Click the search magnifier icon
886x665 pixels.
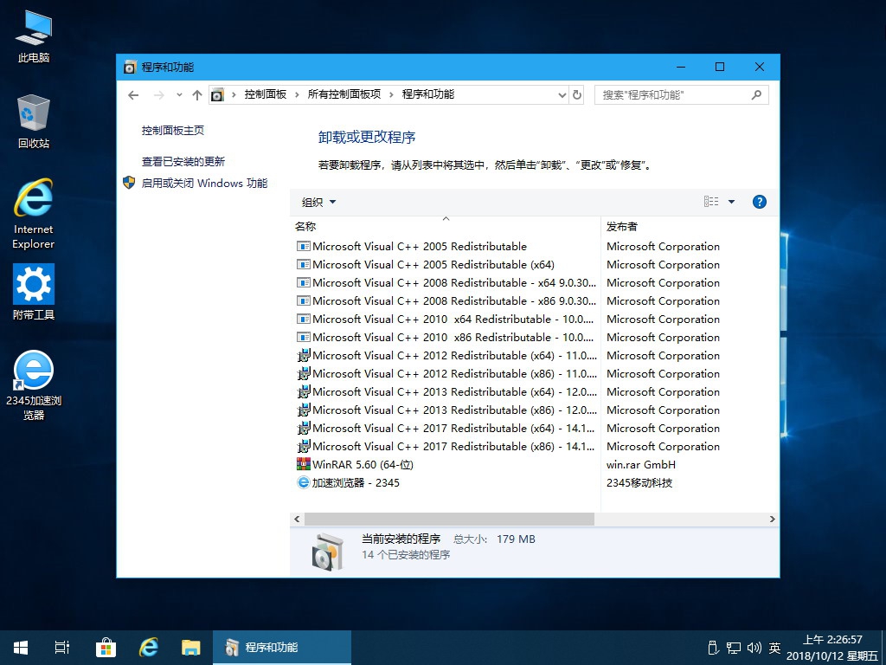(x=756, y=95)
